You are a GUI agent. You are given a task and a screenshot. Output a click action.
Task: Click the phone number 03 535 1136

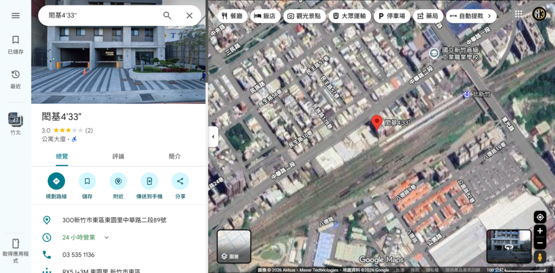pos(78,255)
